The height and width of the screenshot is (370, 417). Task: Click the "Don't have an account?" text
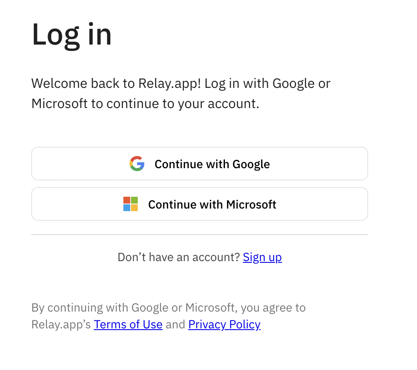click(x=179, y=257)
